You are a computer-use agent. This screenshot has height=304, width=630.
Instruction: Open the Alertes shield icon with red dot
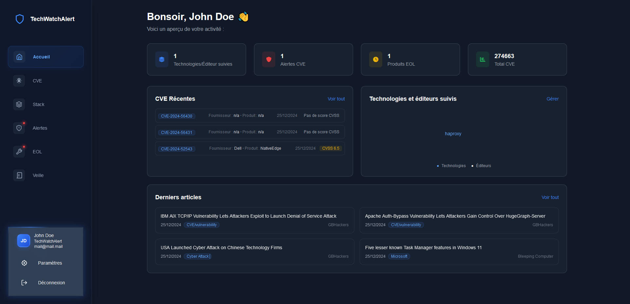point(19,128)
